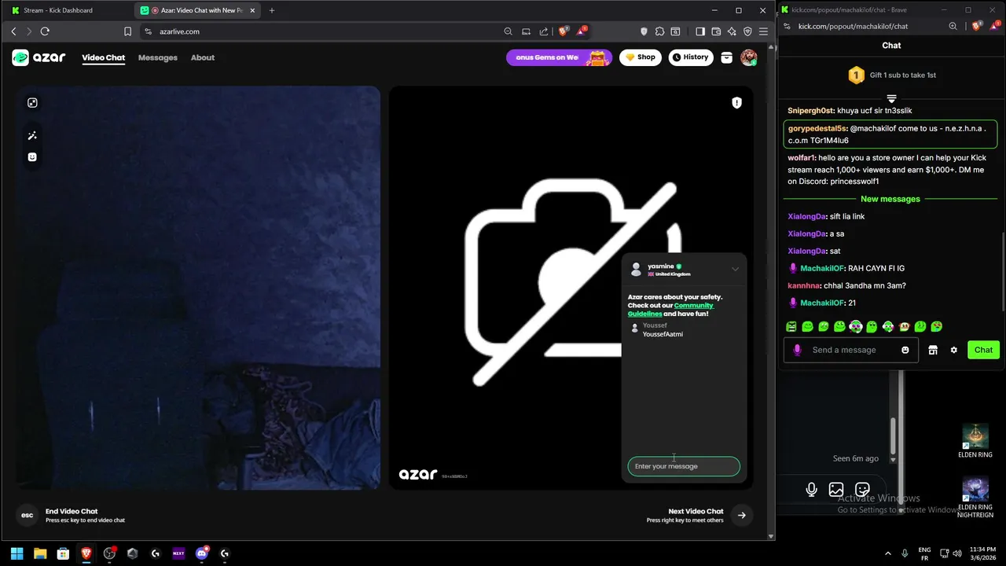This screenshot has width=1006, height=566.
Task: Click the microphone icon below the chat window
Action: (811, 490)
